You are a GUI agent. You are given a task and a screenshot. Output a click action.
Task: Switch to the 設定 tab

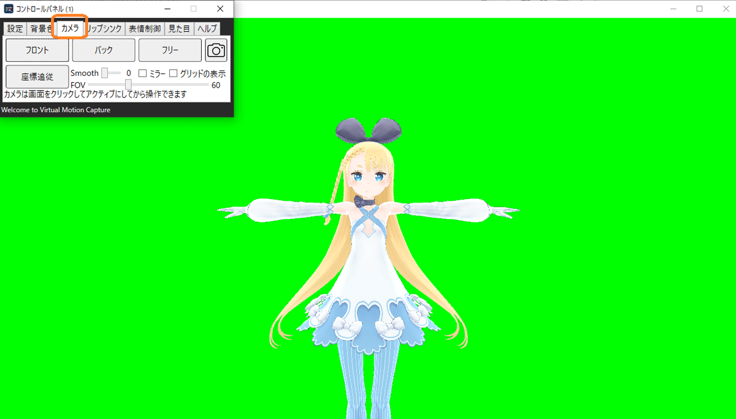[14, 28]
